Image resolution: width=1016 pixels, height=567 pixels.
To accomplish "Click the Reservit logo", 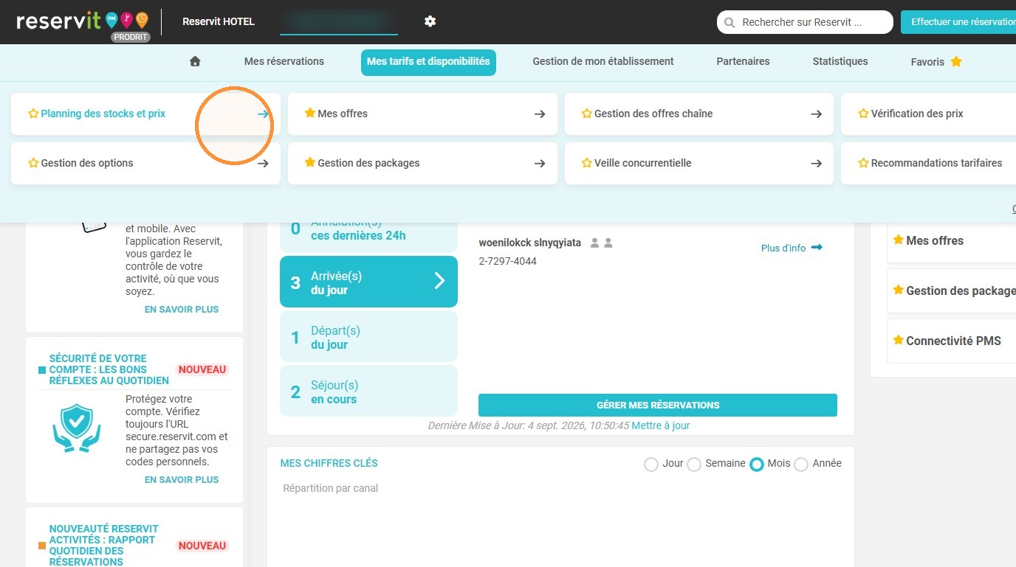I will pos(82,22).
